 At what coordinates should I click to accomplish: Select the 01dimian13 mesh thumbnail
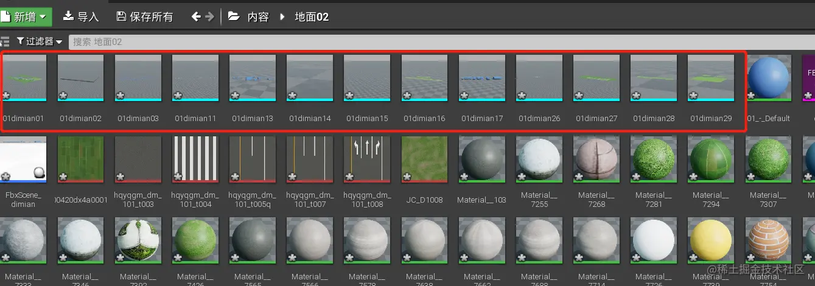(253, 78)
